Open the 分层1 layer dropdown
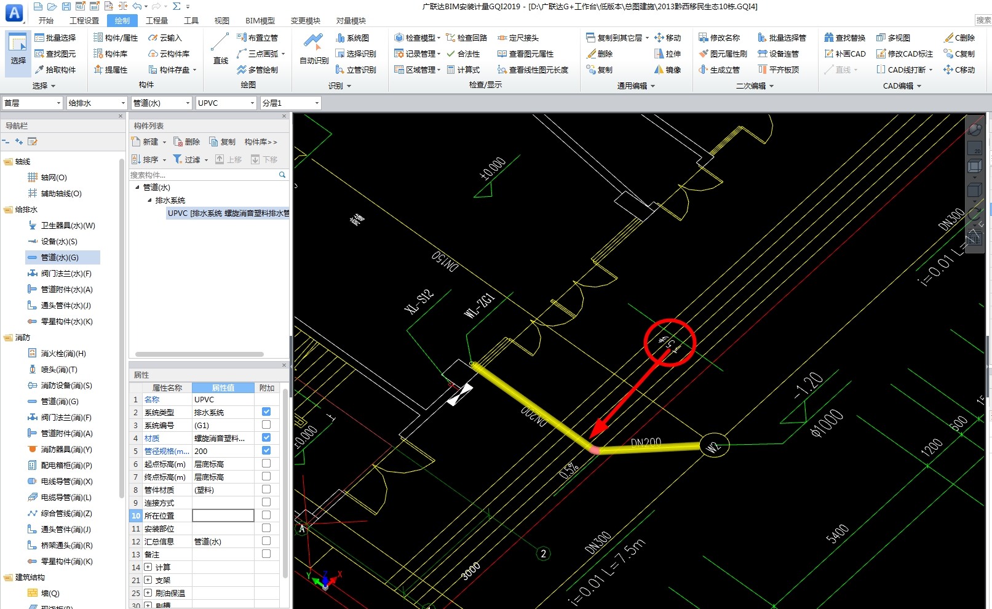The image size is (992, 609). coord(290,103)
